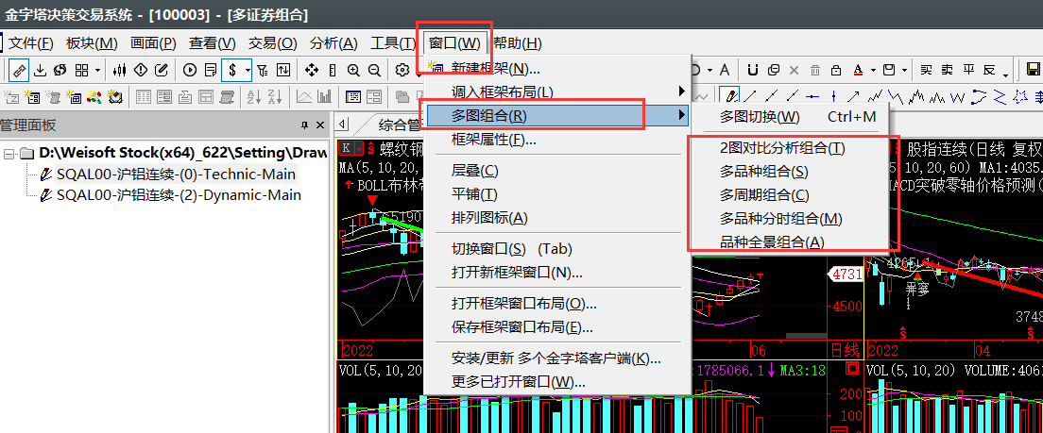Click the floppy disk save icon
The height and width of the screenshot is (433, 1043).
click(1034, 70)
